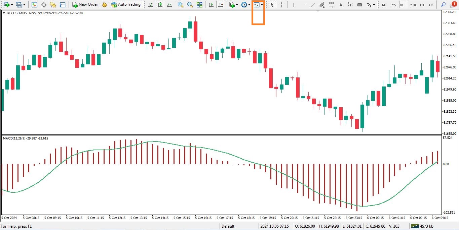Click the Tile Windows icon
The height and width of the screenshot is (230, 459).
[x=199, y=5]
